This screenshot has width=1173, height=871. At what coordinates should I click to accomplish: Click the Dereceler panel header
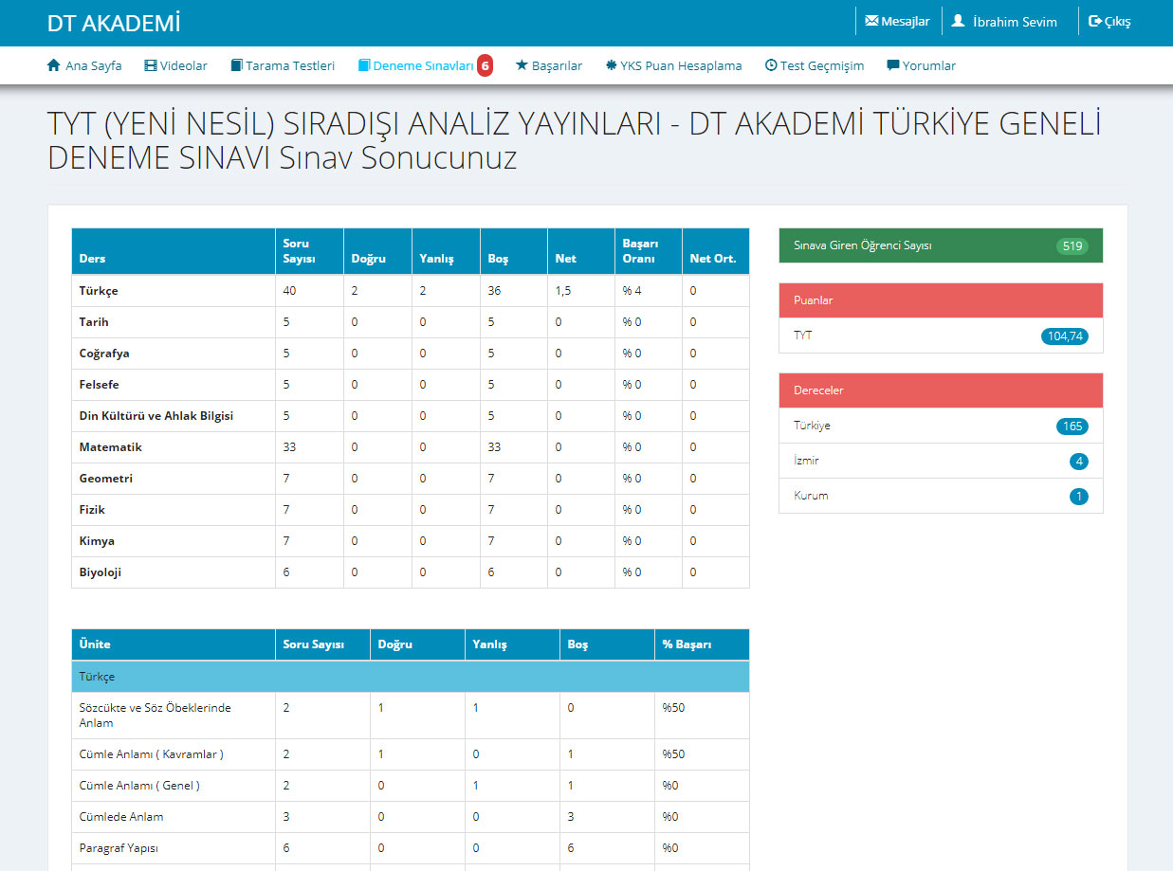pos(941,390)
